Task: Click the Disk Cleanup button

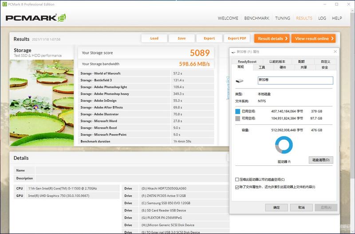Action: click(321, 160)
